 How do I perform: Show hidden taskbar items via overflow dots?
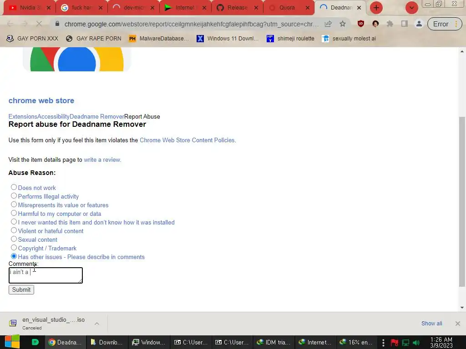click(x=383, y=343)
